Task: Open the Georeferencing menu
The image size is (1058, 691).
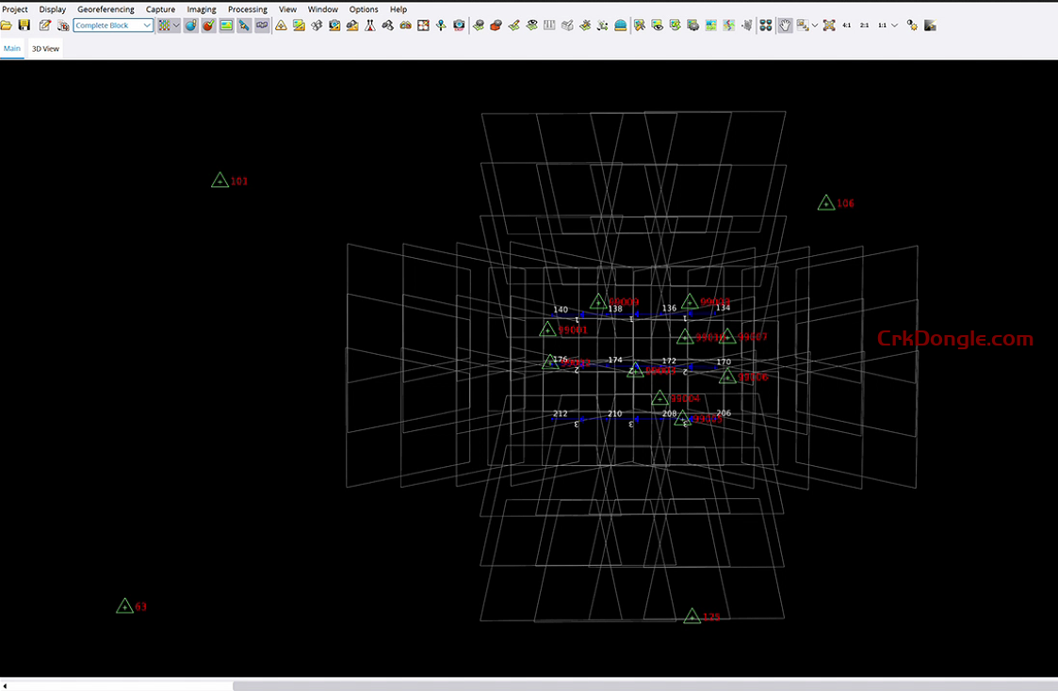Action: pyautogui.click(x=106, y=9)
